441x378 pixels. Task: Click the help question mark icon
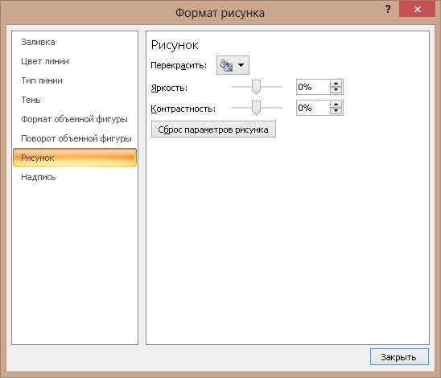[x=388, y=9]
